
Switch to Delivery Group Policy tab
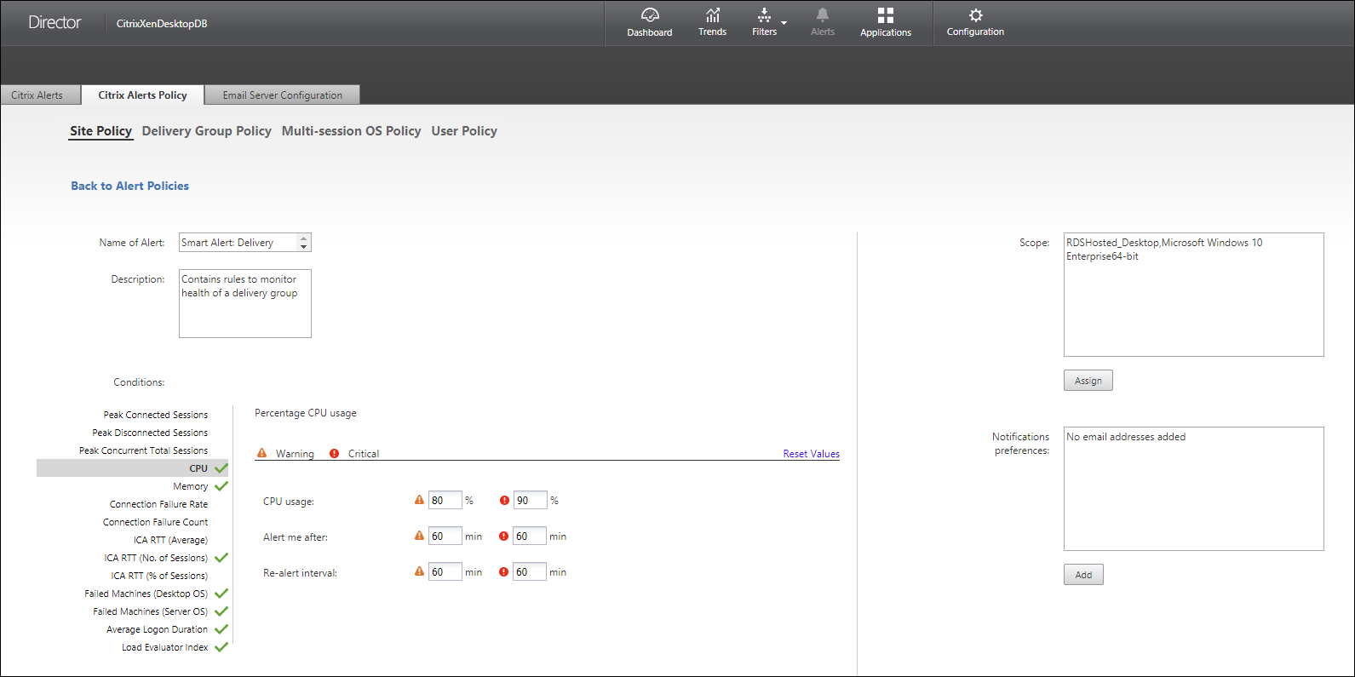(206, 131)
